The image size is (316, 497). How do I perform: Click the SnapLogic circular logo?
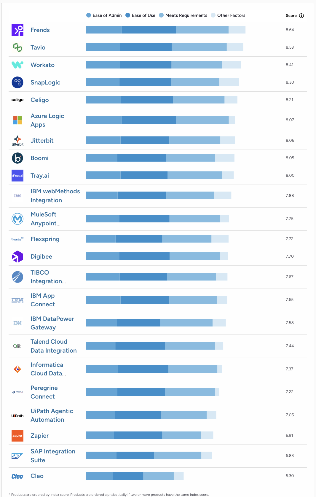17,82
